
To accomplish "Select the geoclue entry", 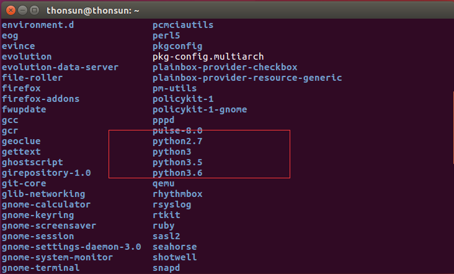I will pyautogui.click(x=21, y=141).
